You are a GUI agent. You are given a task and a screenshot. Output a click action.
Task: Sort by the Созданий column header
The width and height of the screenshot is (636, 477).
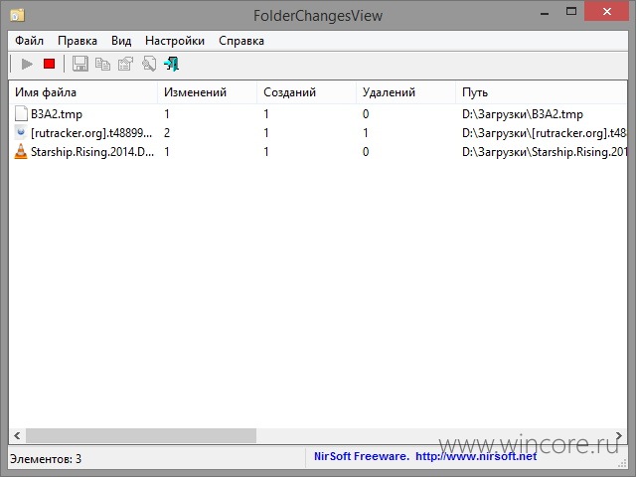306,92
